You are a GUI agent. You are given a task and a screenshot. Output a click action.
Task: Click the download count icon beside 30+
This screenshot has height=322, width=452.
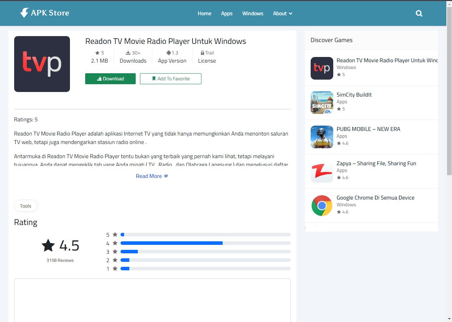click(128, 53)
